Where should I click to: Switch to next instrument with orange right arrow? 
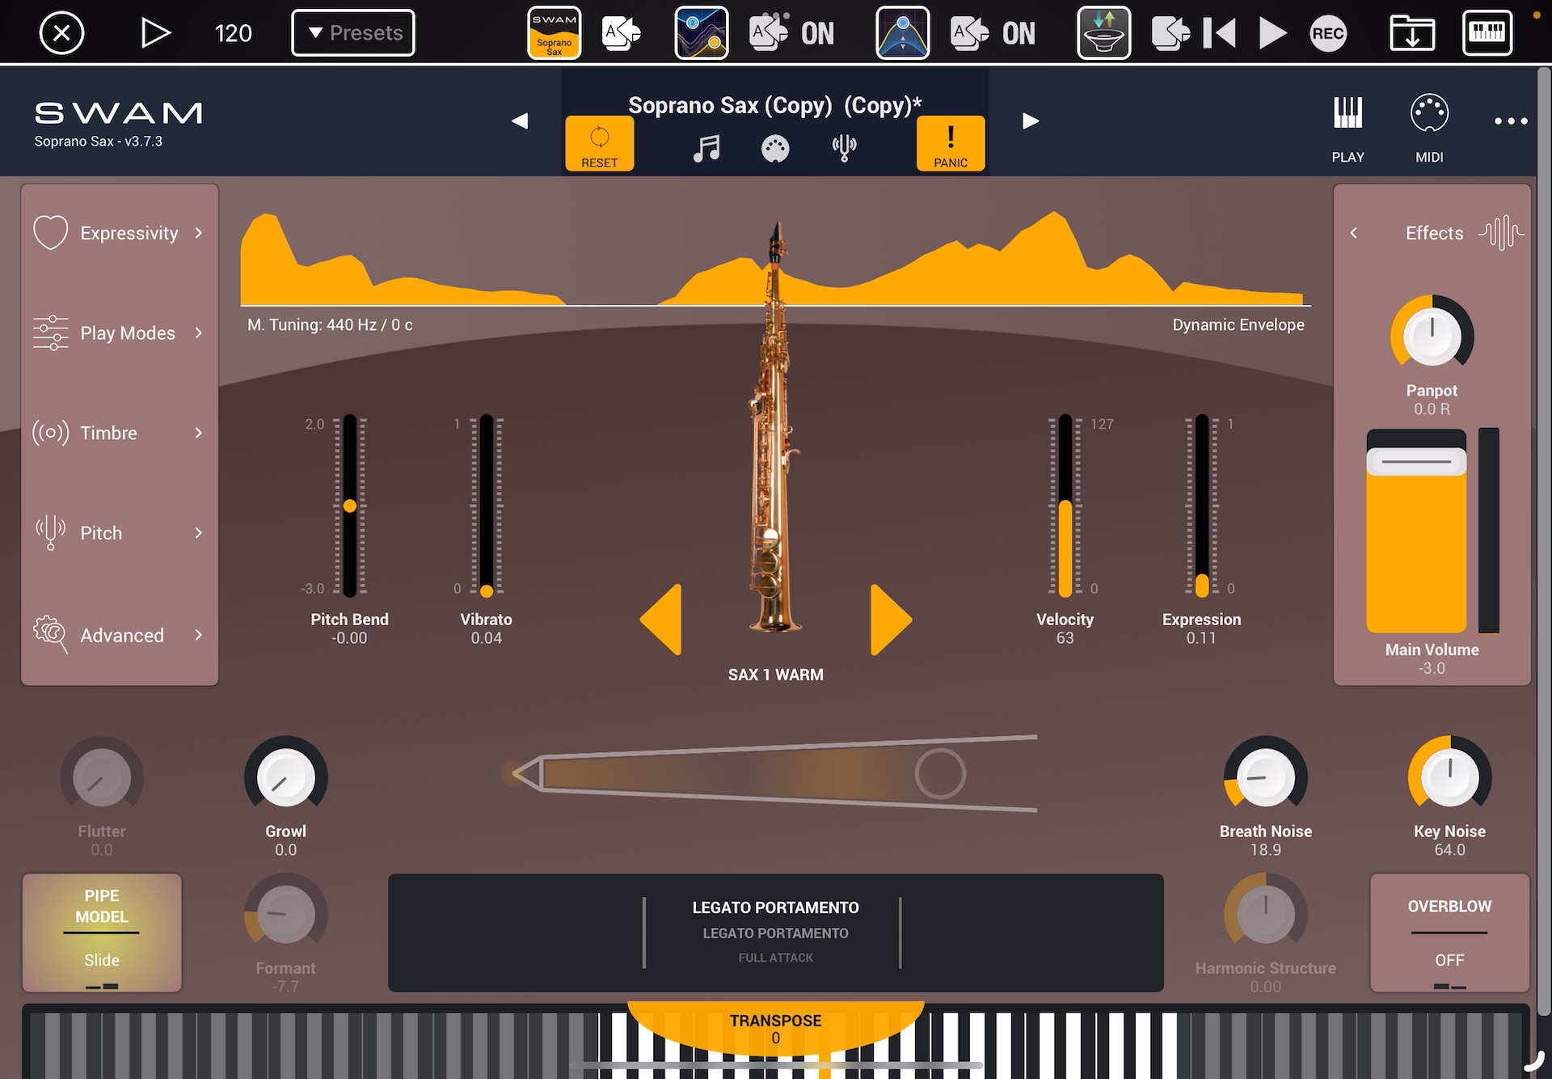coord(891,620)
